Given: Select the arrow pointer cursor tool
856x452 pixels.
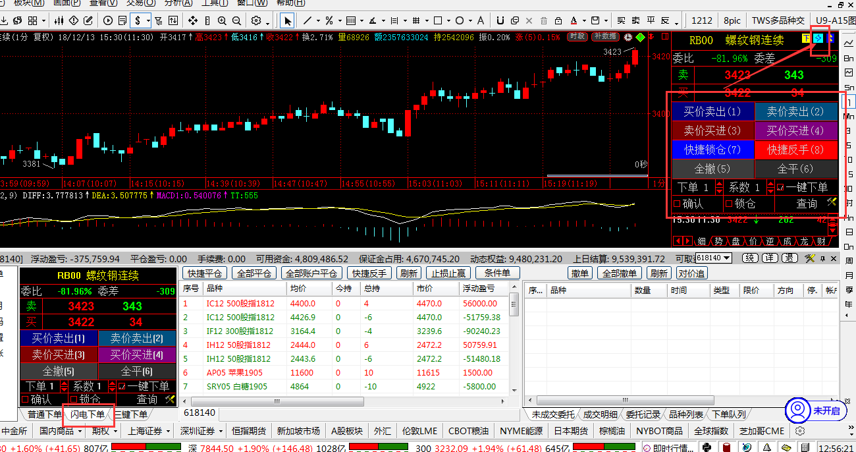Looking at the screenshot, I should (x=288, y=20).
